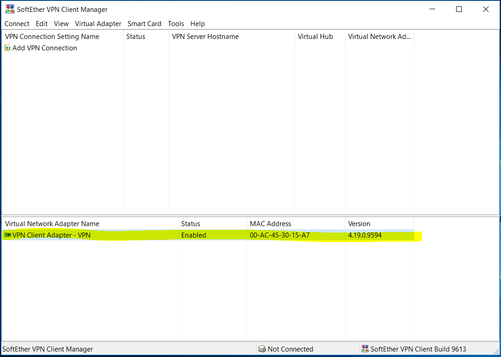Click SoftEther VPN Client Manager status bar text
Image resolution: width=501 pixels, height=357 pixels.
[48, 349]
